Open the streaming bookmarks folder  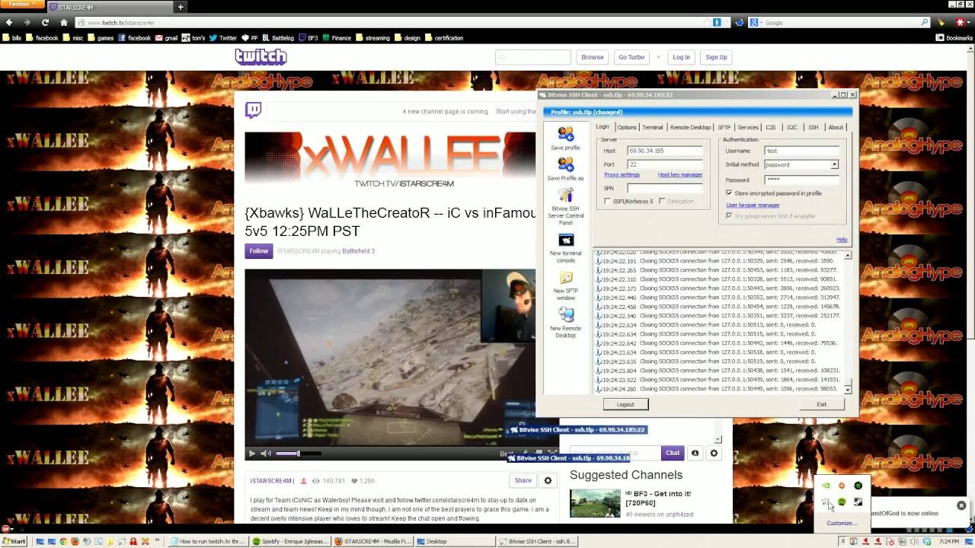372,37
